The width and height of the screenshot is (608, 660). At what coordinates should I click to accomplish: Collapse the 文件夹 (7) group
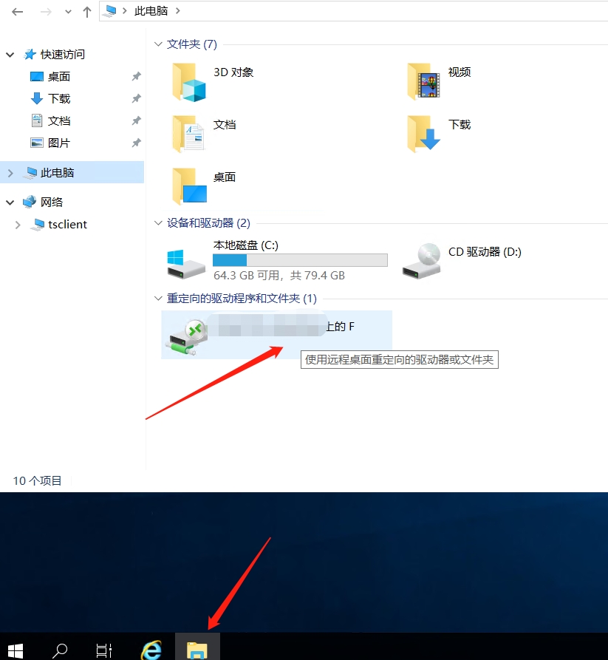tap(158, 44)
